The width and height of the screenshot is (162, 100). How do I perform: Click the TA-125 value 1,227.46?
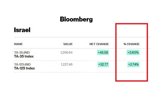click(x=67, y=65)
